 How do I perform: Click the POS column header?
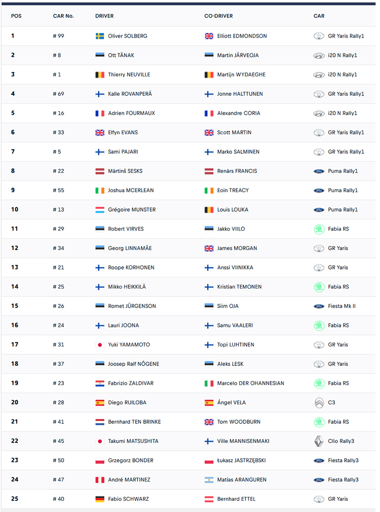coord(16,16)
